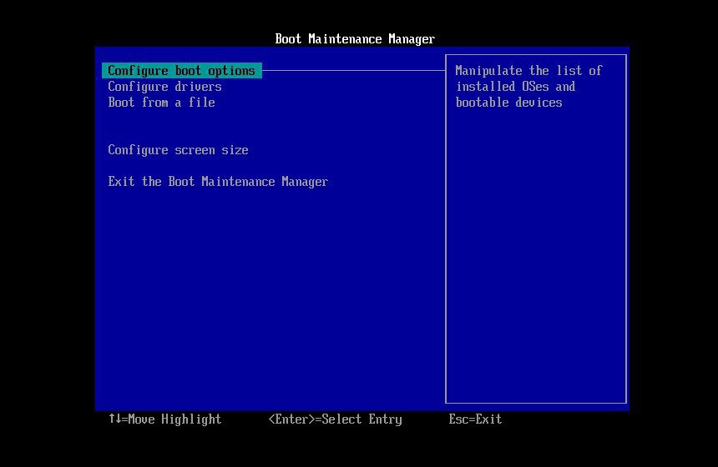Click the "installed OSes and" help line
The height and width of the screenshot is (467, 718).
pyautogui.click(x=515, y=87)
